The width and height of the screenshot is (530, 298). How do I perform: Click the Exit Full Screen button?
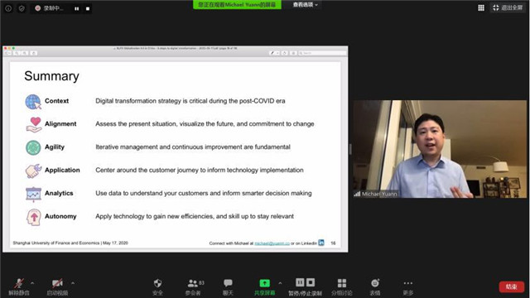tap(508, 7)
